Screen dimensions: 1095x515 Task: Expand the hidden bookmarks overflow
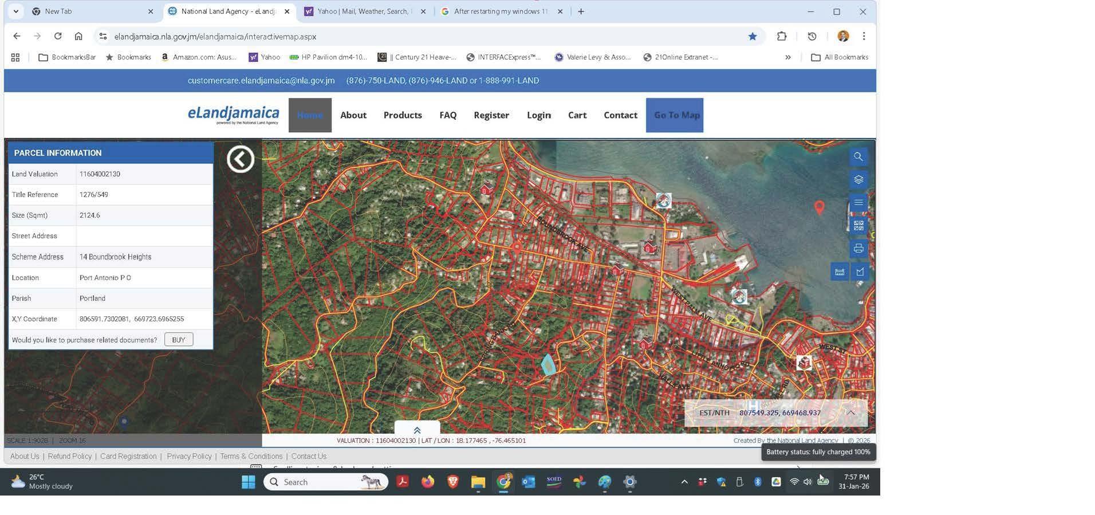click(787, 57)
